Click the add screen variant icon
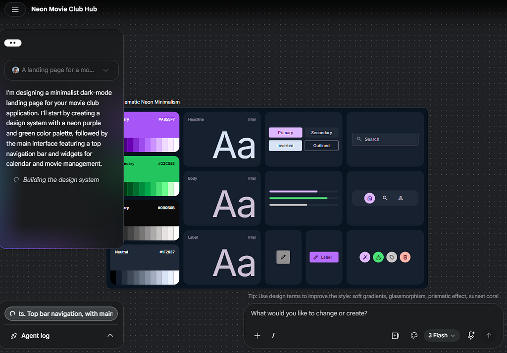The width and height of the screenshot is (507, 353). click(x=395, y=336)
